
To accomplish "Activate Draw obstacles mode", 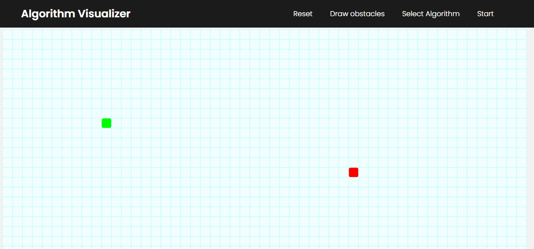I will (x=357, y=14).
